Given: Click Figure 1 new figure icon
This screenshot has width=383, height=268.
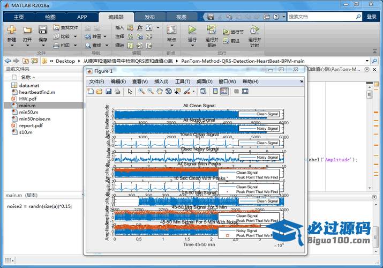Looking at the screenshot, I should tap(91, 91).
